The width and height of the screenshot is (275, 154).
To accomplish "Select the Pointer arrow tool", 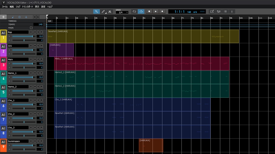I will coord(97,11).
